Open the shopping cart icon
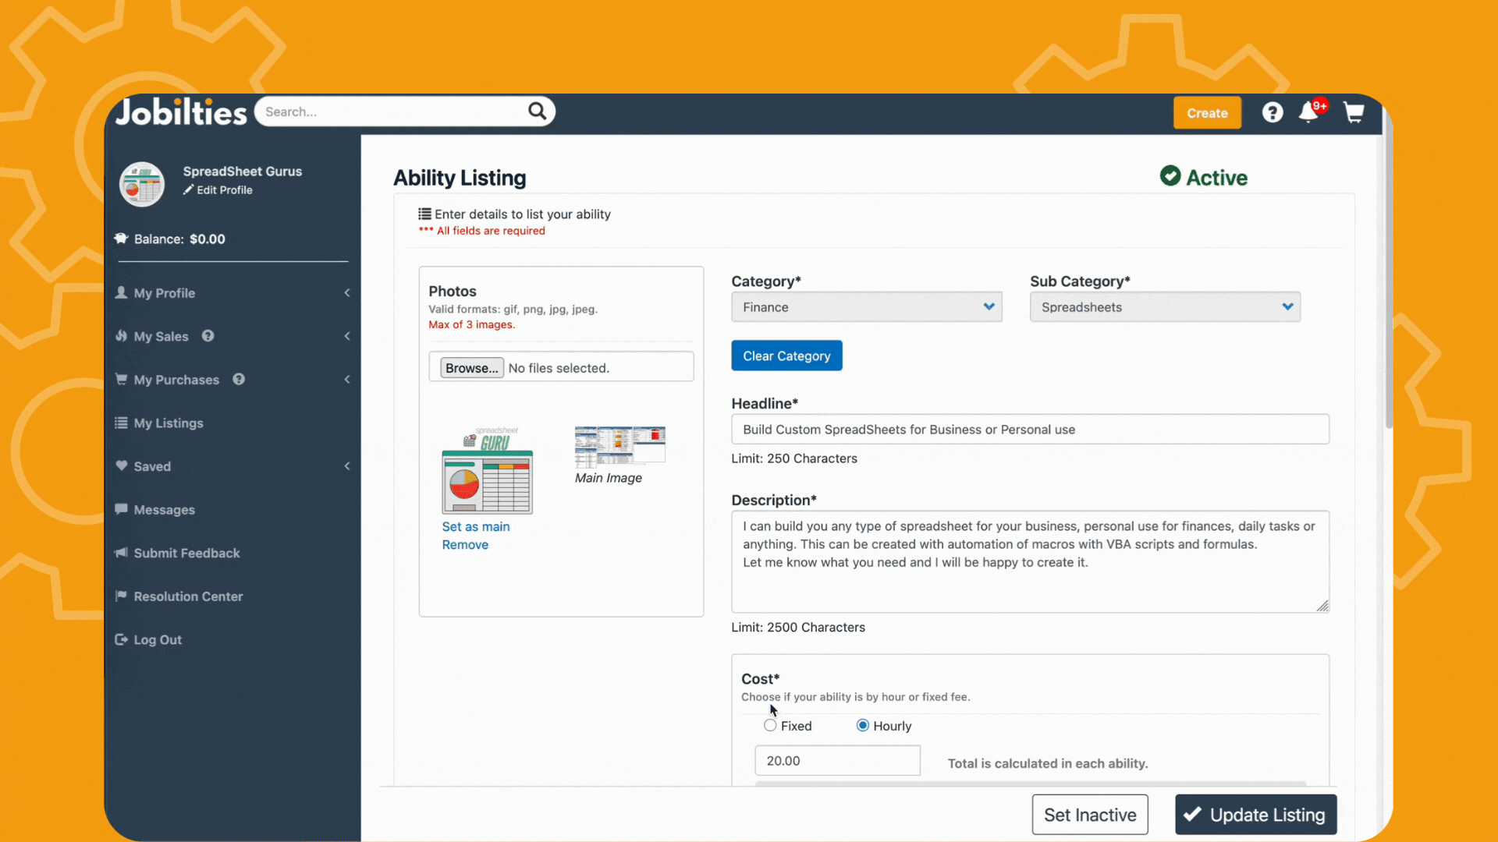 pos(1354,113)
